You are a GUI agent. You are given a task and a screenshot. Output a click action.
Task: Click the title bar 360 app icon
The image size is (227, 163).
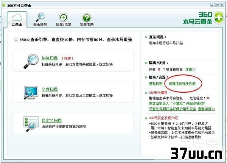[x=4, y=5]
